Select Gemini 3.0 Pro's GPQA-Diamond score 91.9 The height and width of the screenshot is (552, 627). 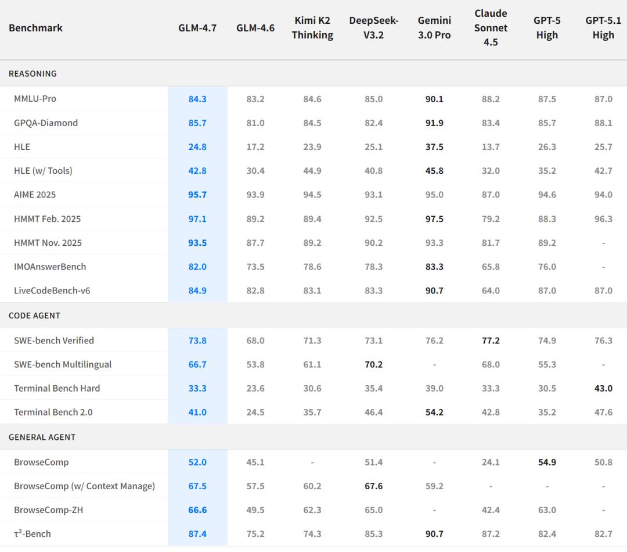coord(434,123)
